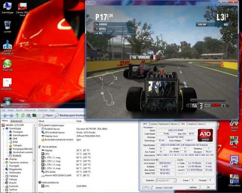Expand the Multimédia tree node
The height and width of the screenshot is (193, 242).
[x=3, y=173]
